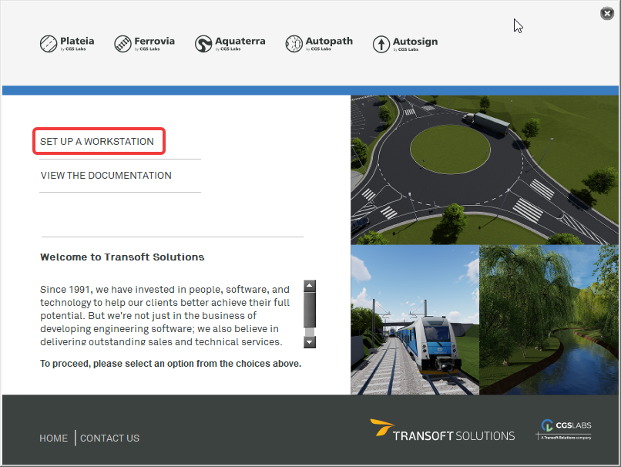Select the Ferrovia product name text
This screenshot has width=621, height=467.
pos(154,41)
